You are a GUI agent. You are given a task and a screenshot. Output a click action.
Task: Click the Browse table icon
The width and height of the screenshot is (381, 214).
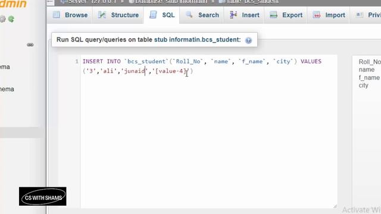click(57, 15)
